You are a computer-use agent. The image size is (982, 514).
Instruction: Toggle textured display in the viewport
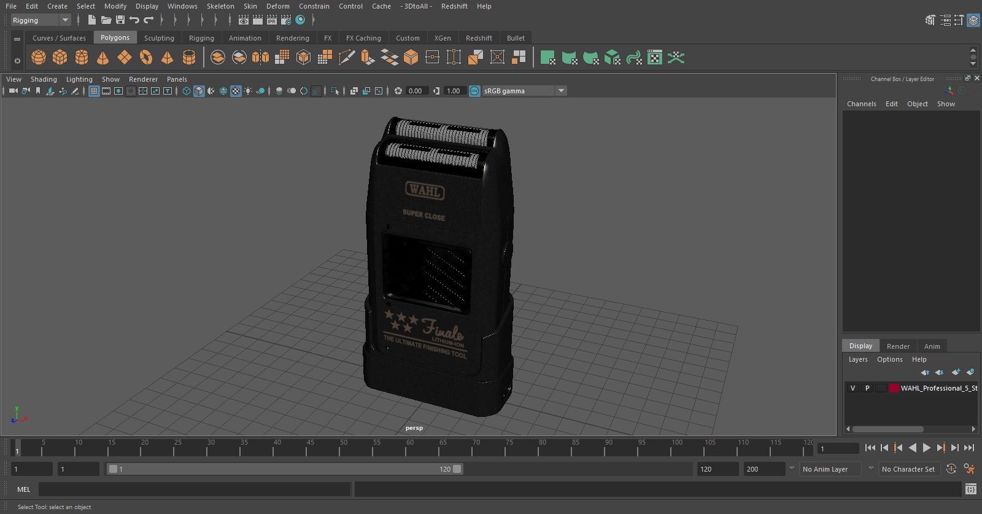tap(236, 91)
